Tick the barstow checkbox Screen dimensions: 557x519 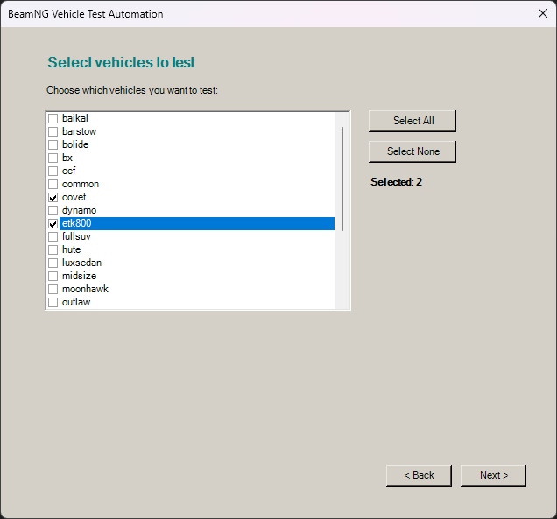53,131
